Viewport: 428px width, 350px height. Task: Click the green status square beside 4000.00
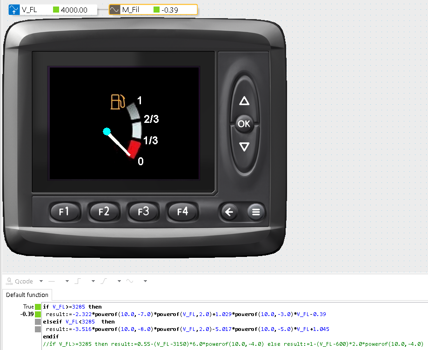56,10
